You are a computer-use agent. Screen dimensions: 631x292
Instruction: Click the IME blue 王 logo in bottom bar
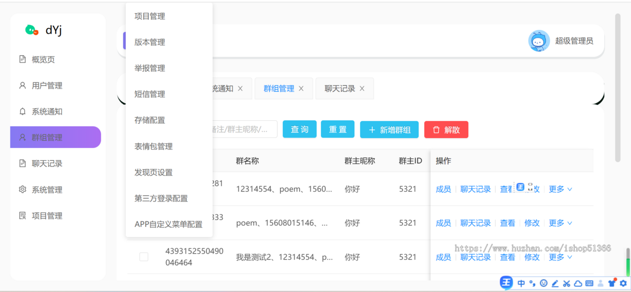[506, 283]
